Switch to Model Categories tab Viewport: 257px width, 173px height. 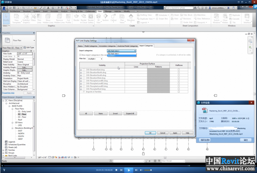point(91,46)
